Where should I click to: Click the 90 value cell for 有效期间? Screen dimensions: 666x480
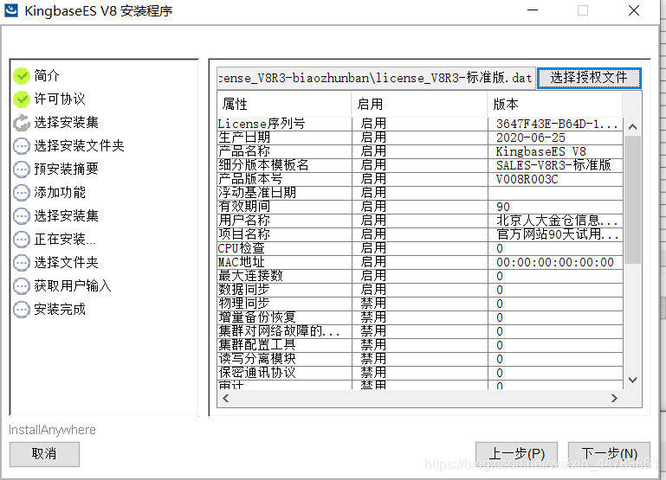pyautogui.click(x=555, y=207)
